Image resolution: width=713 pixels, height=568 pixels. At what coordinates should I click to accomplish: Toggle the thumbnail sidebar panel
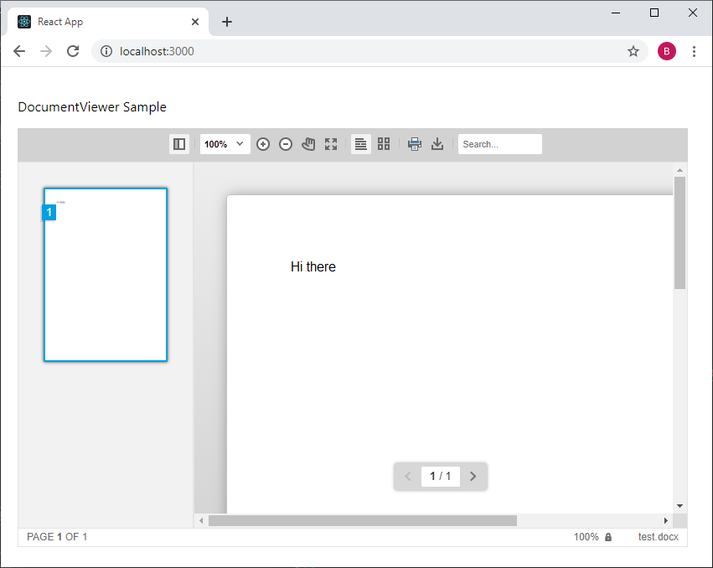click(179, 144)
